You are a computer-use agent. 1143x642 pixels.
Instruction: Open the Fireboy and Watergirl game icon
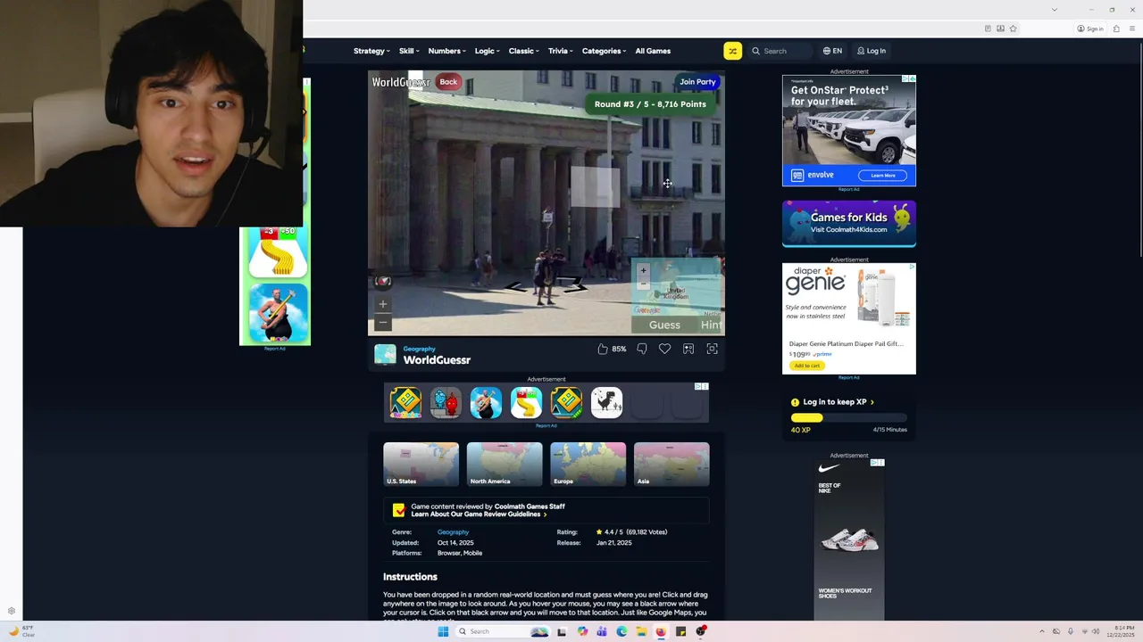pyautogui.click(x=446, y=402)
